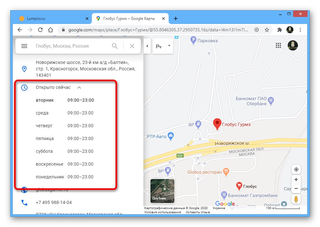Close the Google Карты tab
This screenshot has height=227, width=320.
[x=164, y=19]
